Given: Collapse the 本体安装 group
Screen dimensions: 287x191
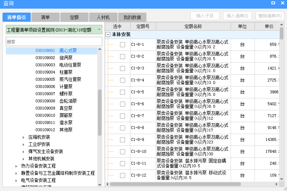Looking at the screenshot, I should point(108,35).
